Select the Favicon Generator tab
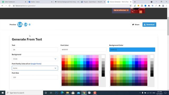Viewport: 169px width, 95px height. coord(119,2)
